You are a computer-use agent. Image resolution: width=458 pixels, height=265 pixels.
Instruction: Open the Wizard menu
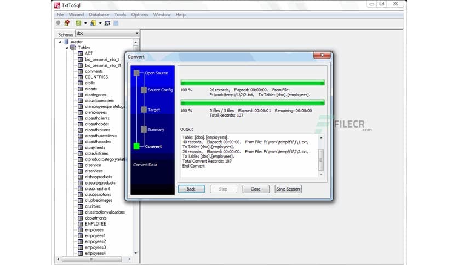point(76,15)
